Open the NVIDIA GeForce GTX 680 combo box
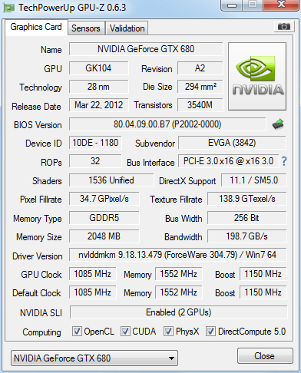This screenshot has width=301, height=373. (x=94, y=358)
